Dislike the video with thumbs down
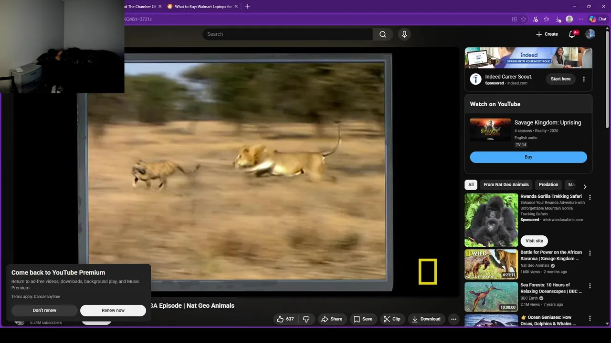The width and height of the screenshot is (611, 343). click(306, 319)
